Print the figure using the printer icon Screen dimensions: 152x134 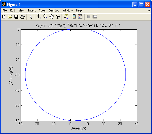tap(22, 17)
